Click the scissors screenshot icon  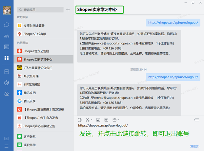tap(87, 120)
